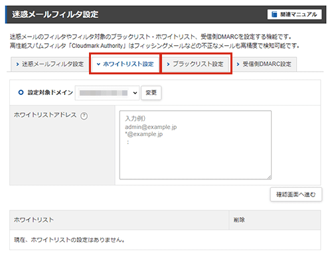The image size is (332, 255).
Task: Open the ブラックリスト設定 tab
Action: pyautogui.click(x=195, y=64)
